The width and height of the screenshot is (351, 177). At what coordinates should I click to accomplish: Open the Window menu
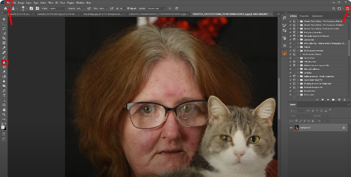(x=80, y=3)
